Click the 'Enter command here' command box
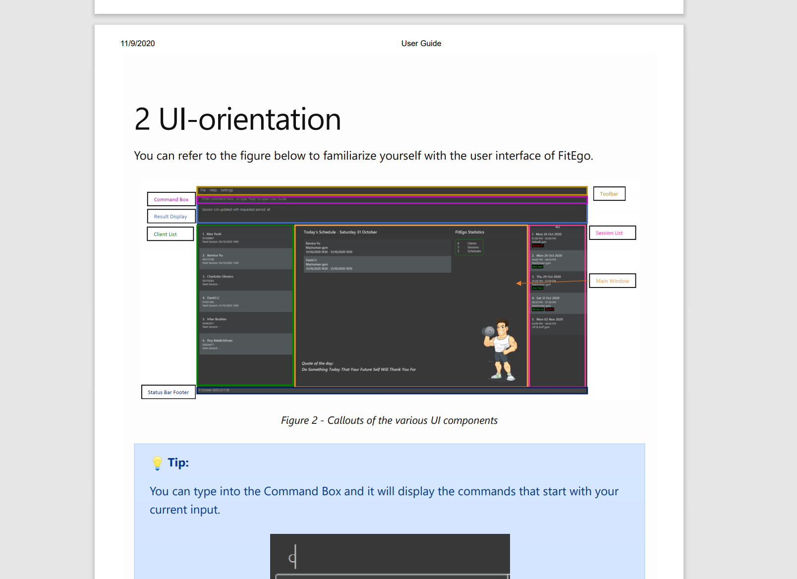 (392, 199)
